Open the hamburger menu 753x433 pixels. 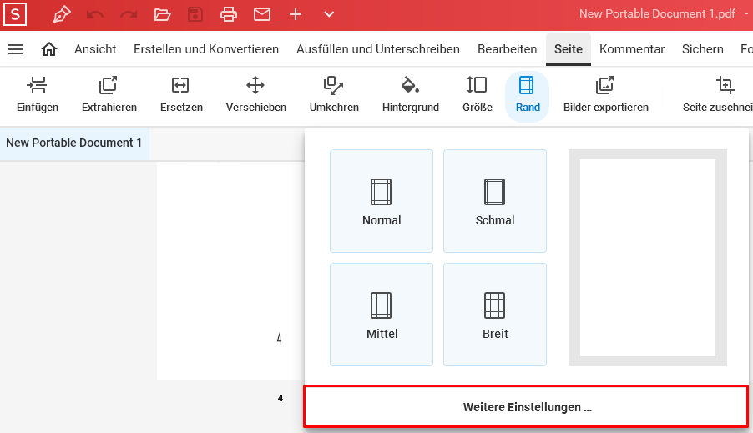point(16,49)
